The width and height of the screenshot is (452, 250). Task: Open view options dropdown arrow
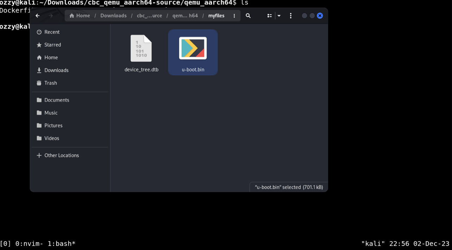pos(279,16)
